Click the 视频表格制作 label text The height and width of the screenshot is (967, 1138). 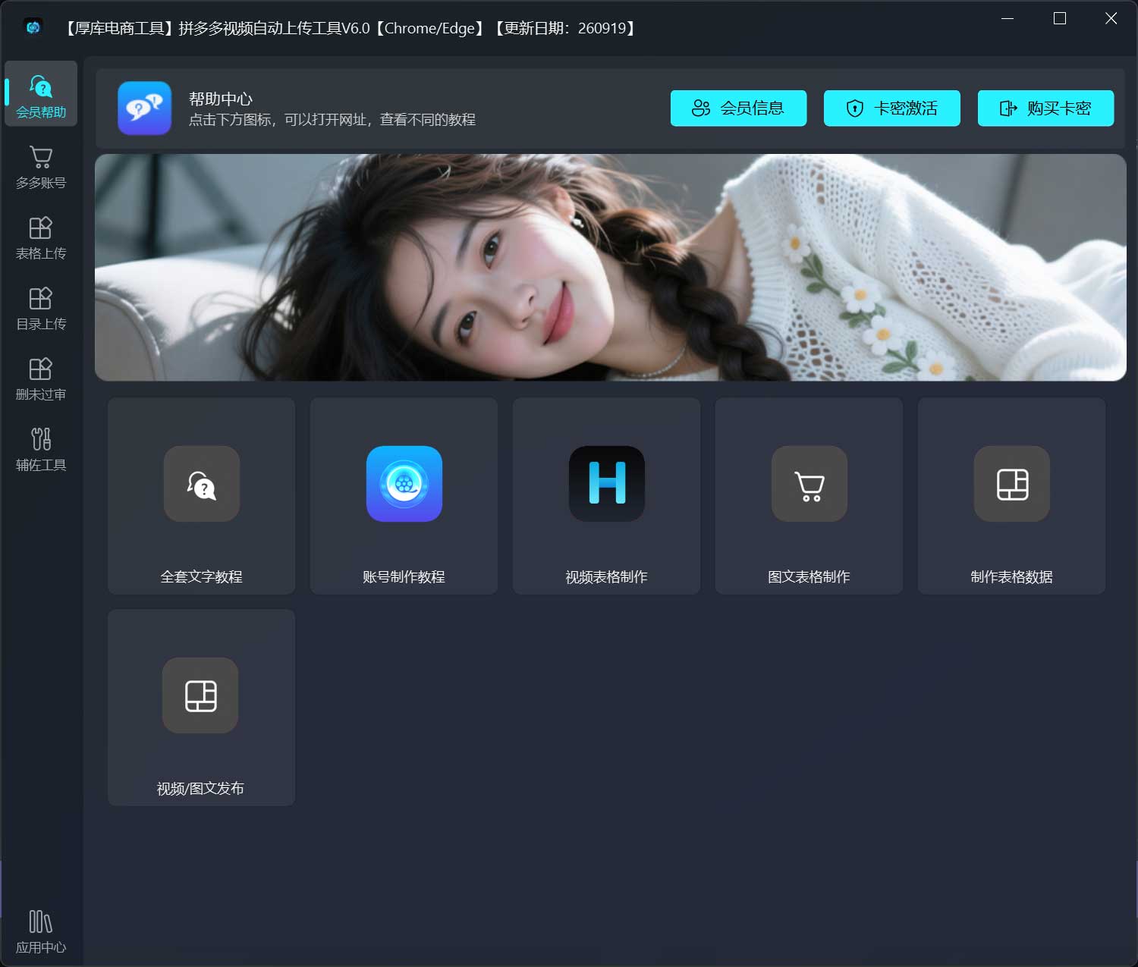click(607, 577)
